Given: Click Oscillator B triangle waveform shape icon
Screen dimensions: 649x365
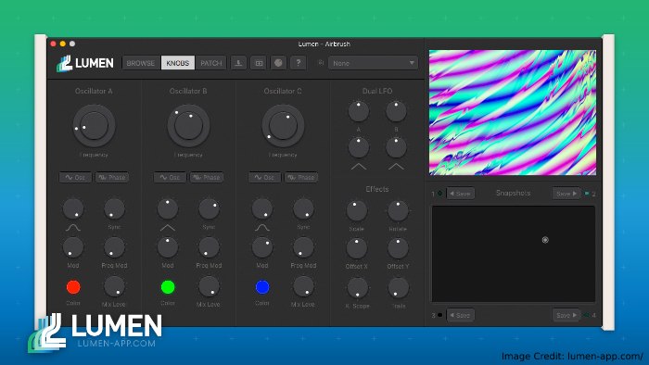Looking at the screenshot, I should coord(167,228).
